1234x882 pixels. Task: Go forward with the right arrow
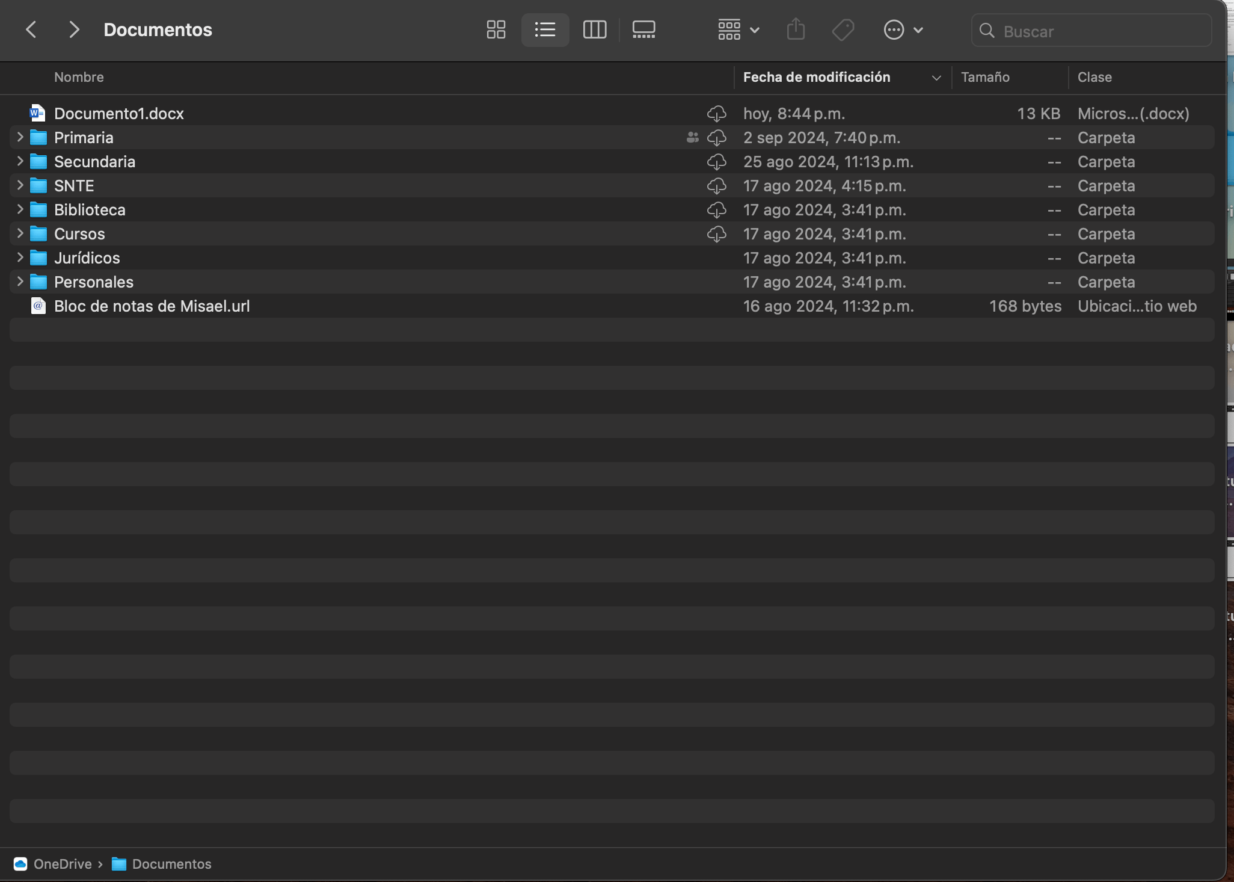tap(73, 29)
